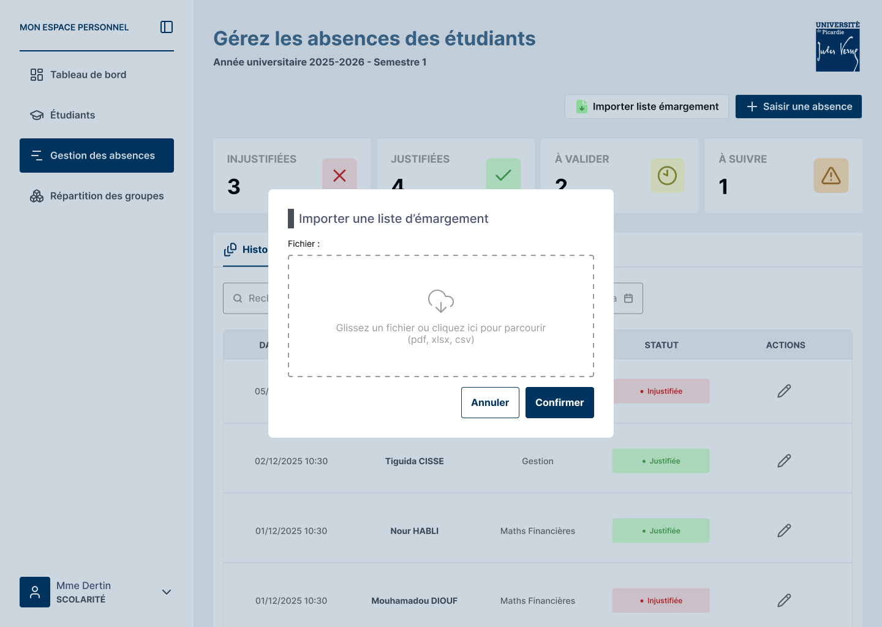The image size is (882, 627).
Task: Click the cloud upload icon in the drop zone
Action: [441, 301]
